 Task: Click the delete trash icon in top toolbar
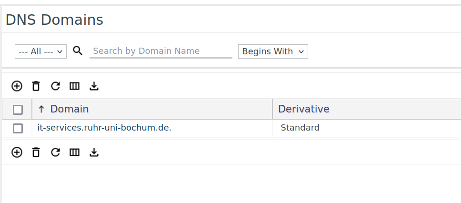[36, 86]
